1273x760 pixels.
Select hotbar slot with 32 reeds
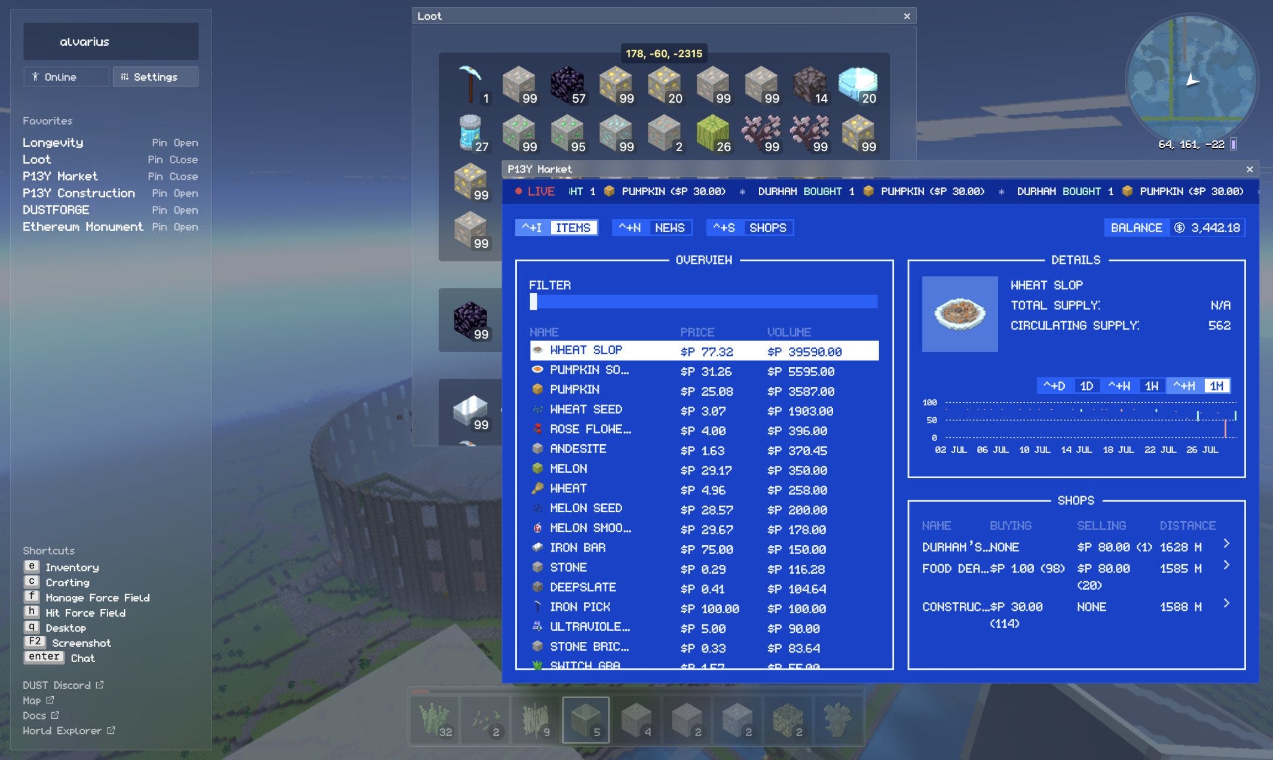tap(434, 719)
